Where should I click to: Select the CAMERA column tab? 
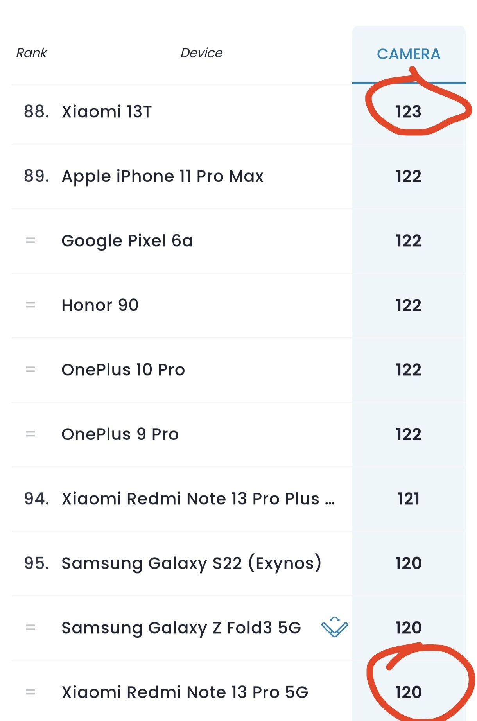click(409, 54)
